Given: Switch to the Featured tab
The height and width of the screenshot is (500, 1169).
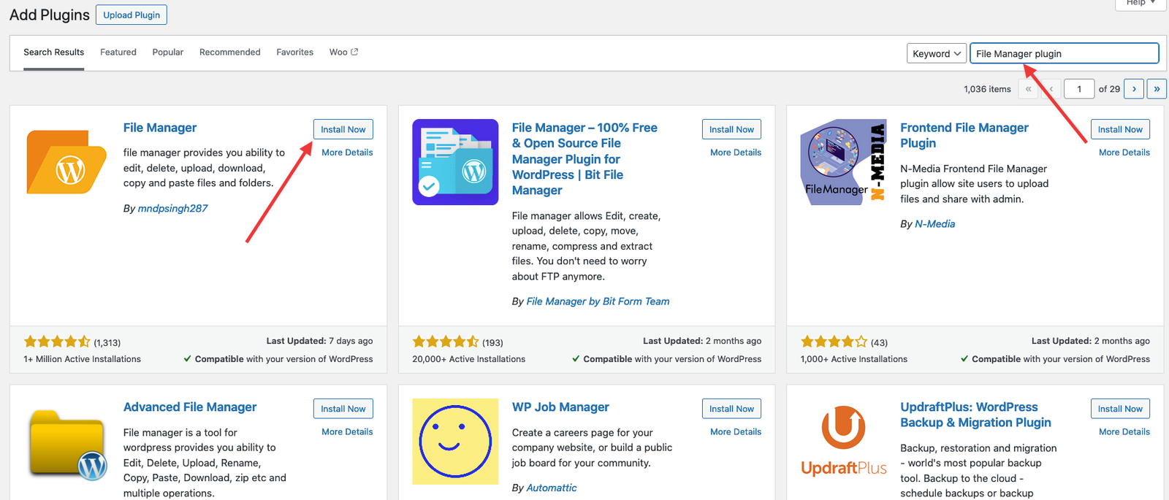Looking at the screenshot, I should click(x=118, y=53).
